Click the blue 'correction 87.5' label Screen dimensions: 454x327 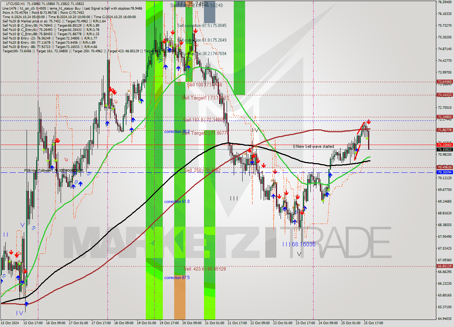(177, 278)
